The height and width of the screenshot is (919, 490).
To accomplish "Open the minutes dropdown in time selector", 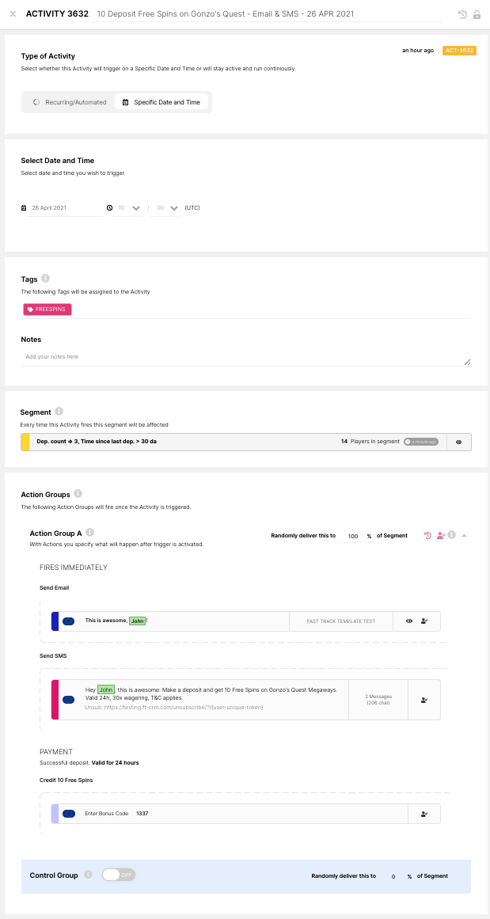I will point(173,208).
